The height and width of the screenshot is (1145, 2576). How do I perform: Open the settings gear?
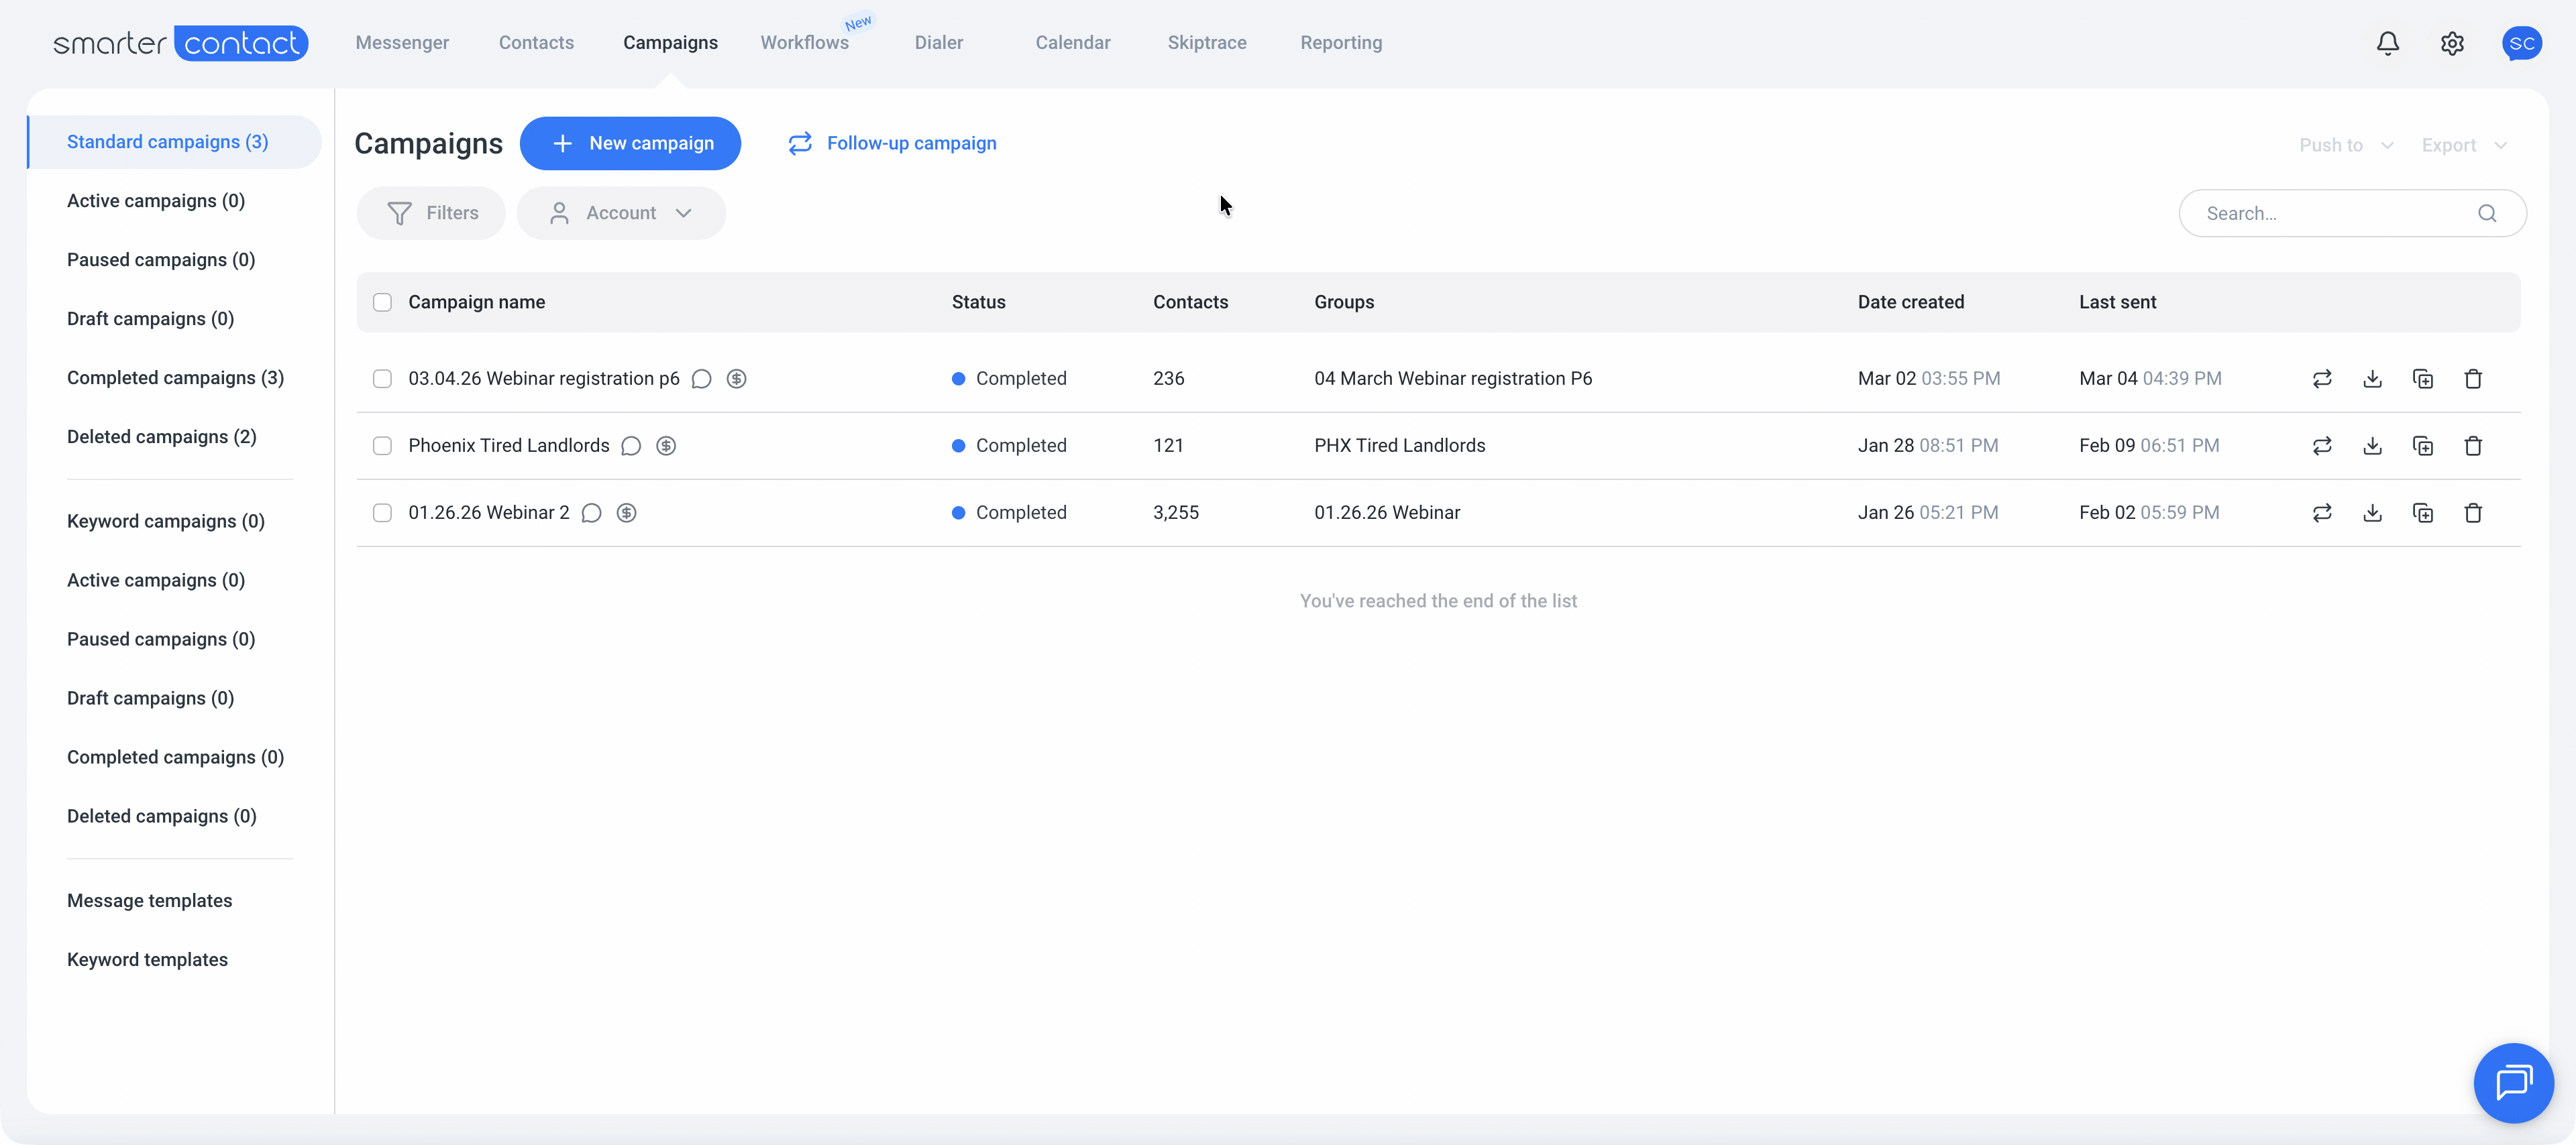(x=2452, y=43)
